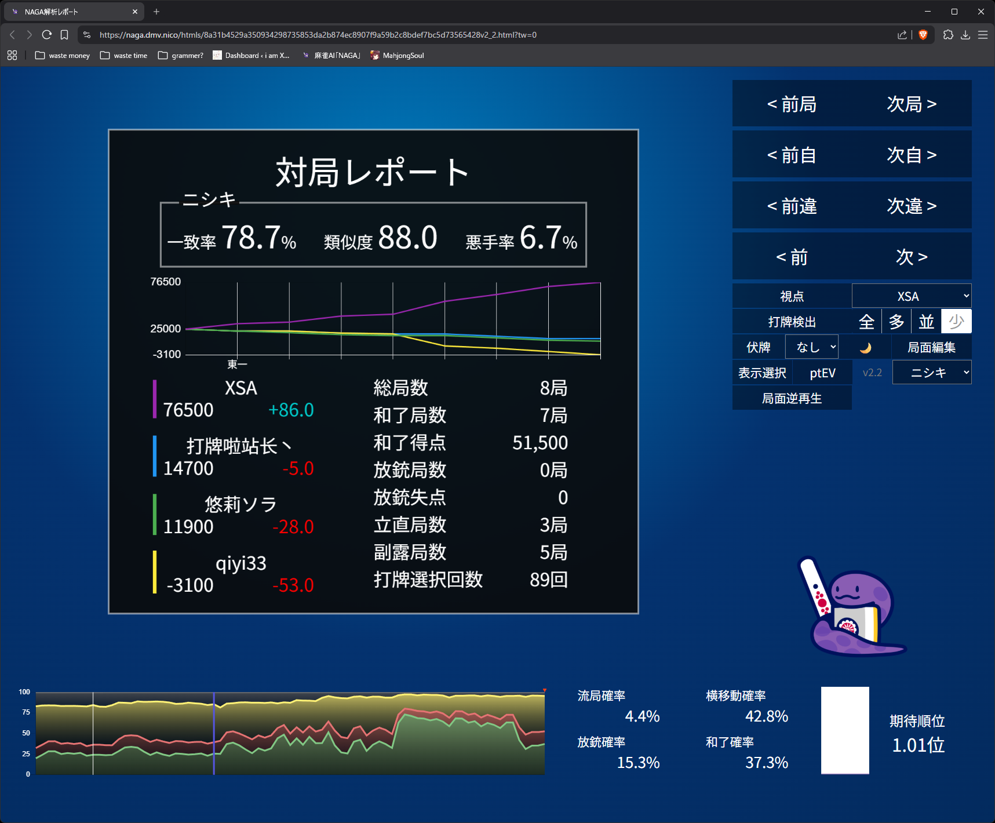This screenshot has width=995, height=823.
Task: Click the 局面逆再生 button
Action: [792, 398]
